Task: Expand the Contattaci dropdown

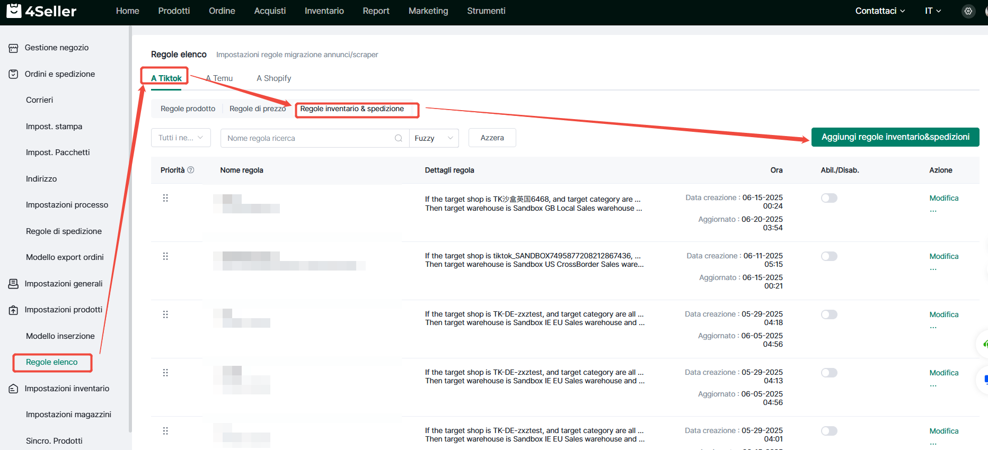Action: point(880,11)
